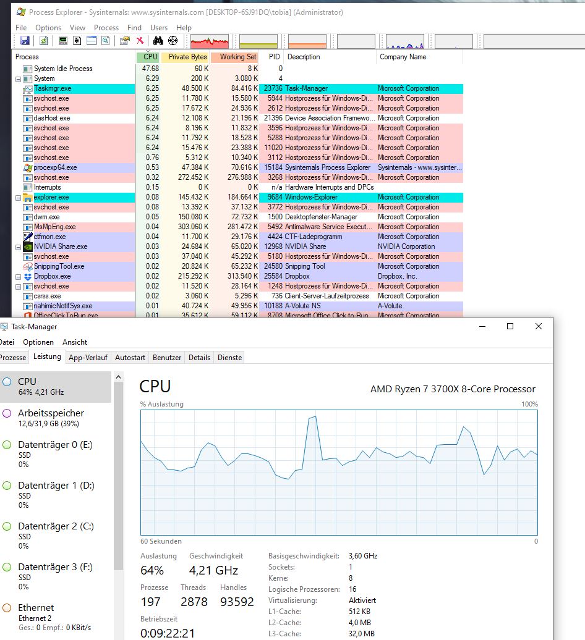The height and width of the screenshot is (640, 585).
Task: Click the Task-Manager title bar icon
Action: (4, 327)
